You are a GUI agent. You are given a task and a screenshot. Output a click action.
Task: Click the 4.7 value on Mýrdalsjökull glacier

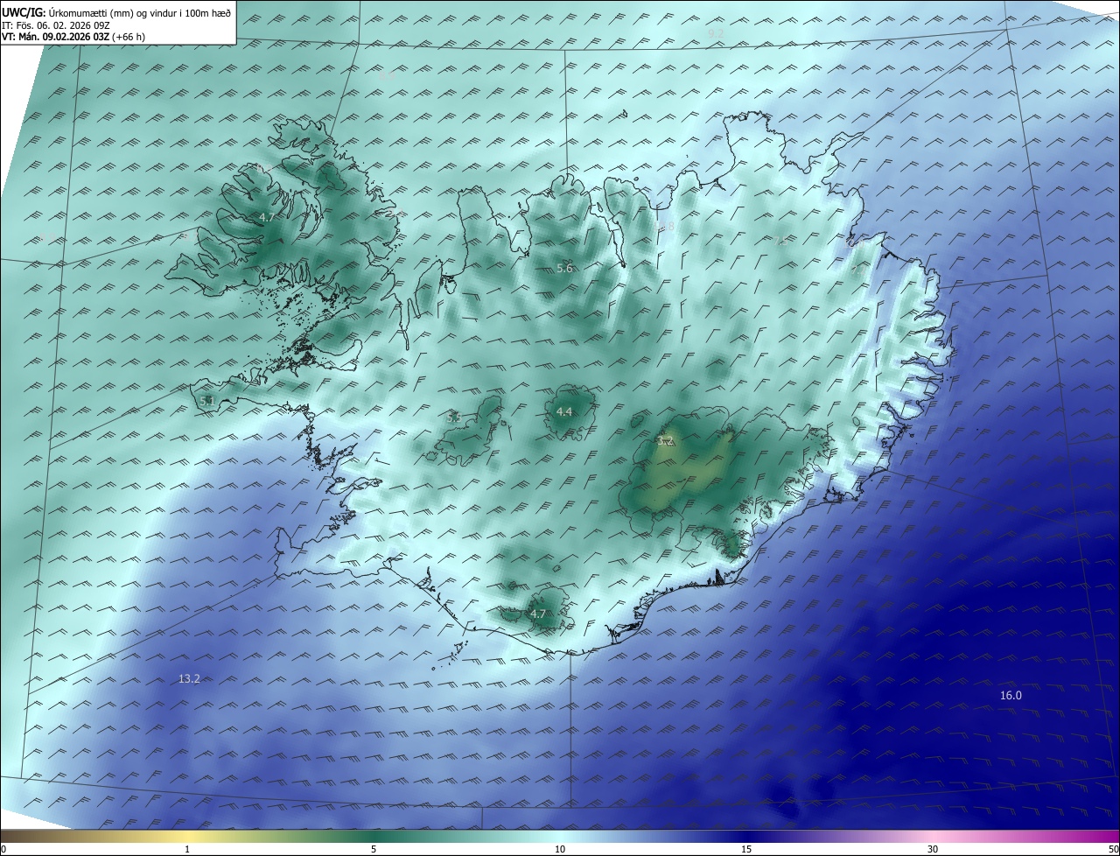point(538,614)
